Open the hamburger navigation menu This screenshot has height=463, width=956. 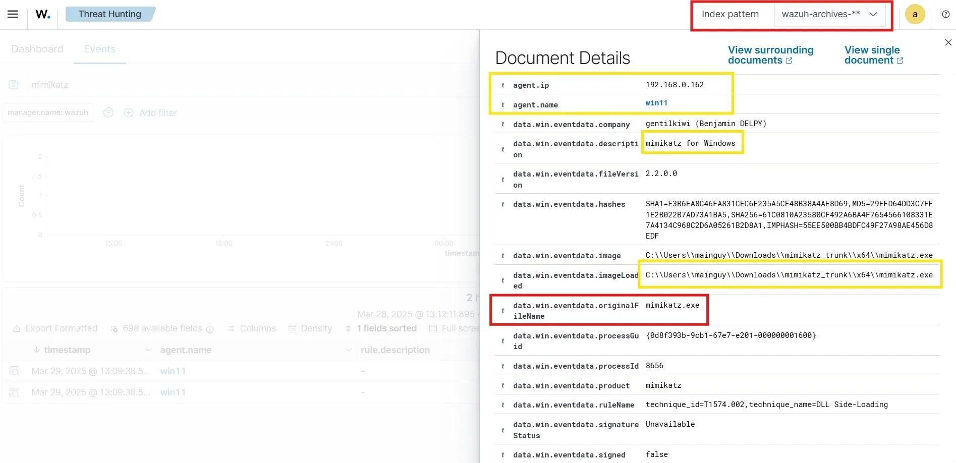[13, 14]
